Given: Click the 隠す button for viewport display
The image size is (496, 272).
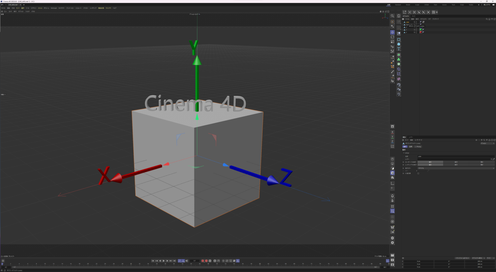Looking at the screenshot, I should (x=481, y=162).
